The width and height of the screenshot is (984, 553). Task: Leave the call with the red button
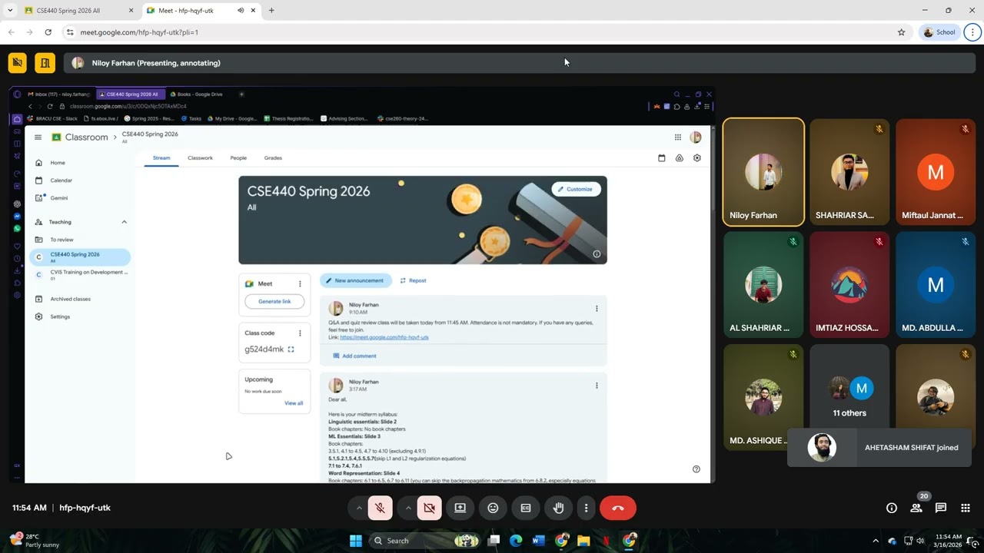pyautogui.click(x=617, y=508)
